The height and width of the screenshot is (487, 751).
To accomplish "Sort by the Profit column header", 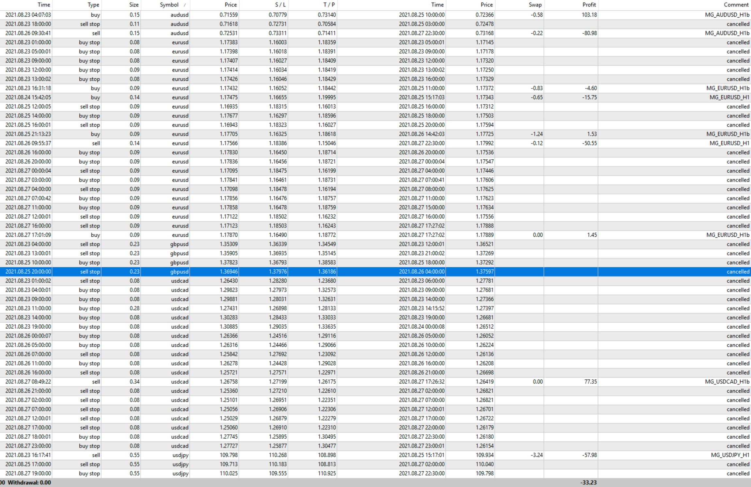I will click(589, 5).
